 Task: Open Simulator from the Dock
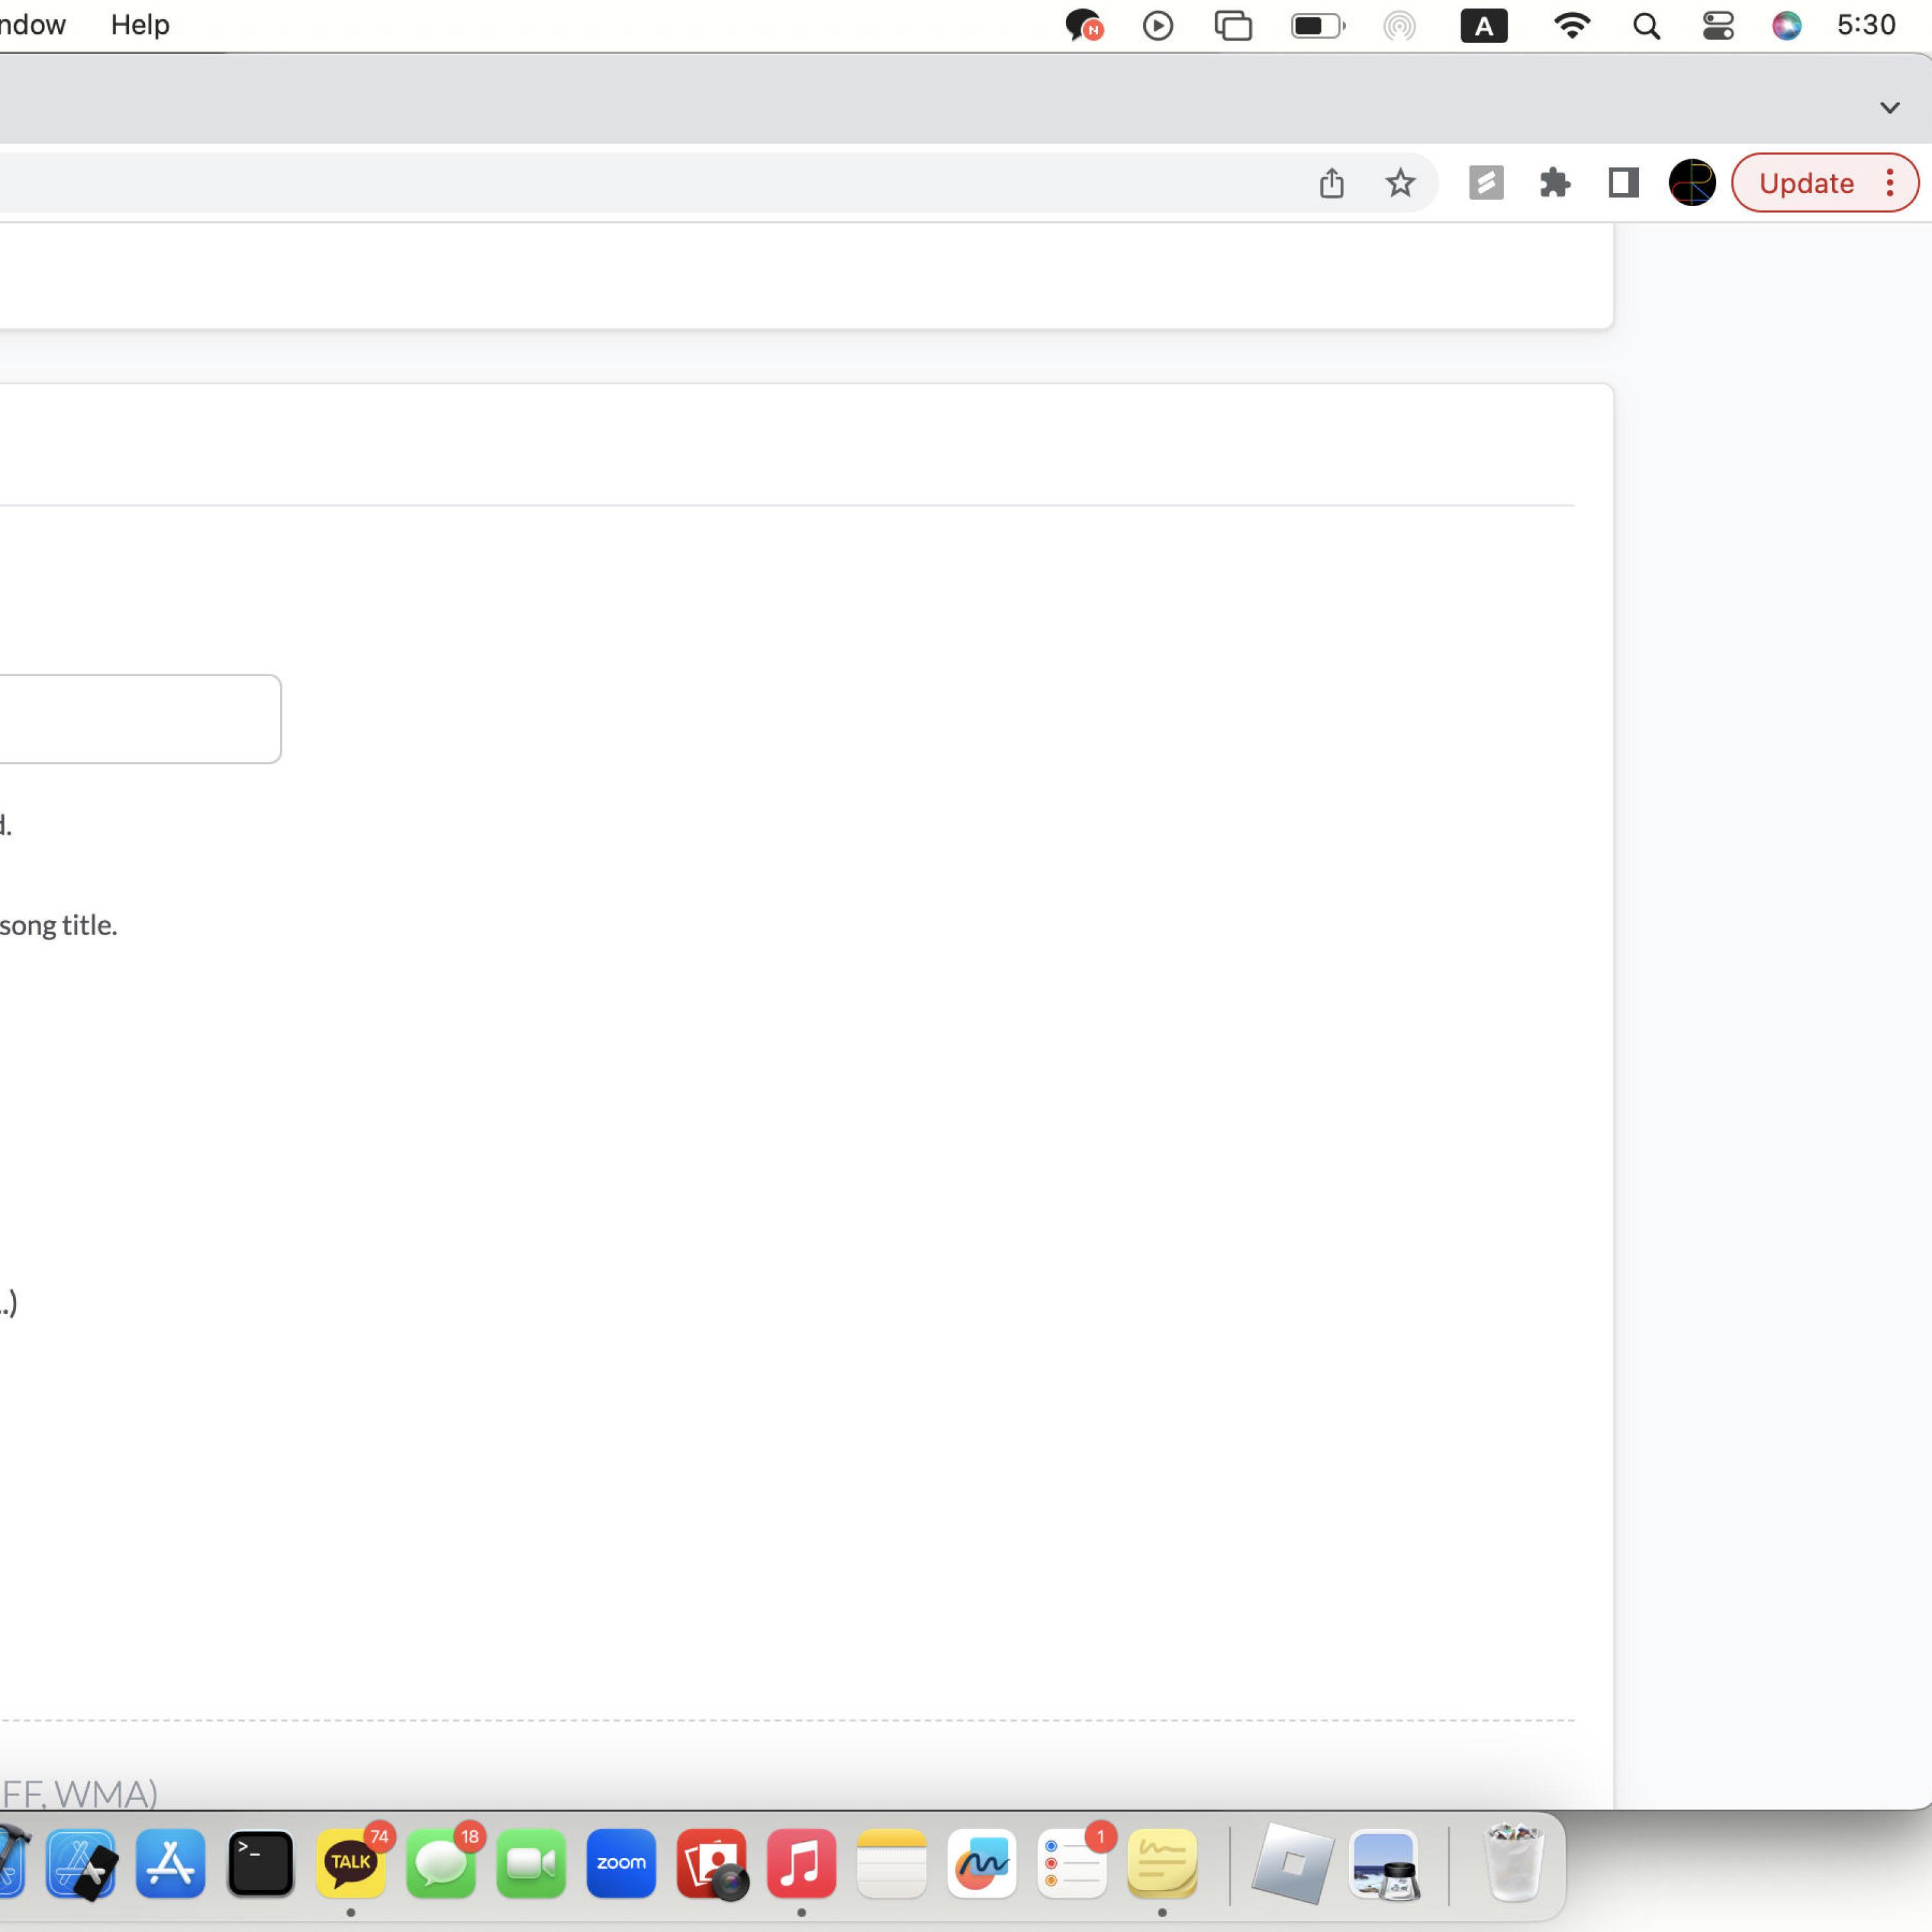point(81,1863)
